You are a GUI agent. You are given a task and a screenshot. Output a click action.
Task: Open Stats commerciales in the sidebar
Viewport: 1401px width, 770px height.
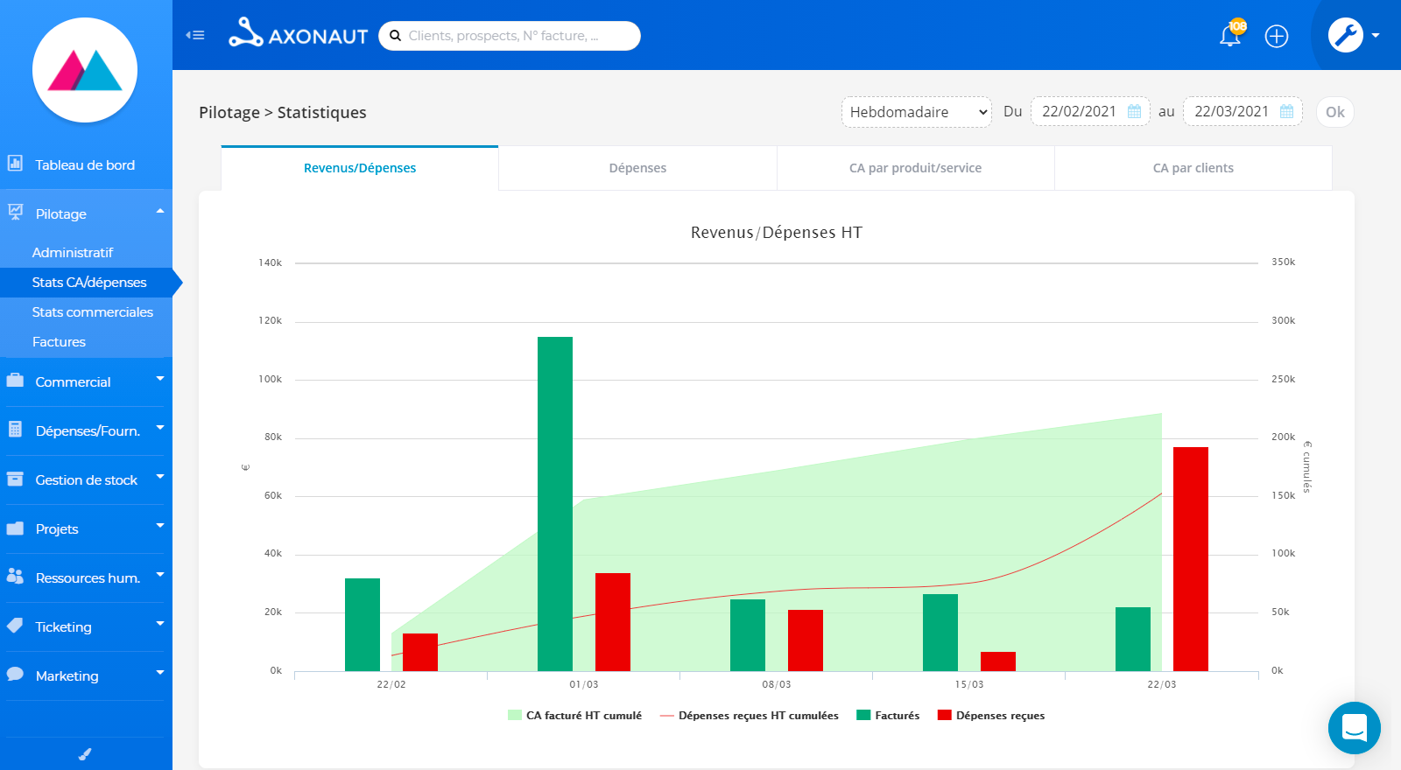[x=93, y=311]
